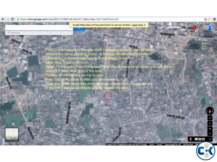
Task: Bookmark this page with the star icon
Action: [x=209, y=19]
